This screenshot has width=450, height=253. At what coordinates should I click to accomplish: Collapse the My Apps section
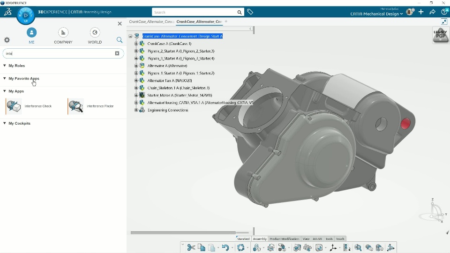pos(5,91)
